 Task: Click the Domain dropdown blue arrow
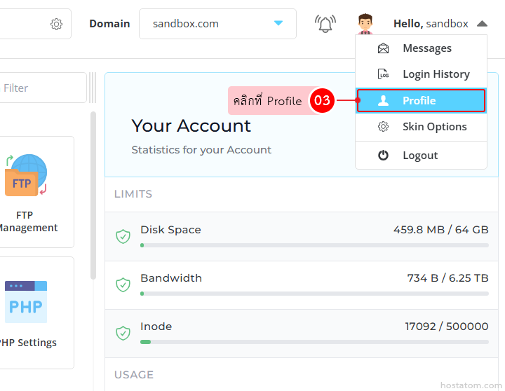point(278,24)
